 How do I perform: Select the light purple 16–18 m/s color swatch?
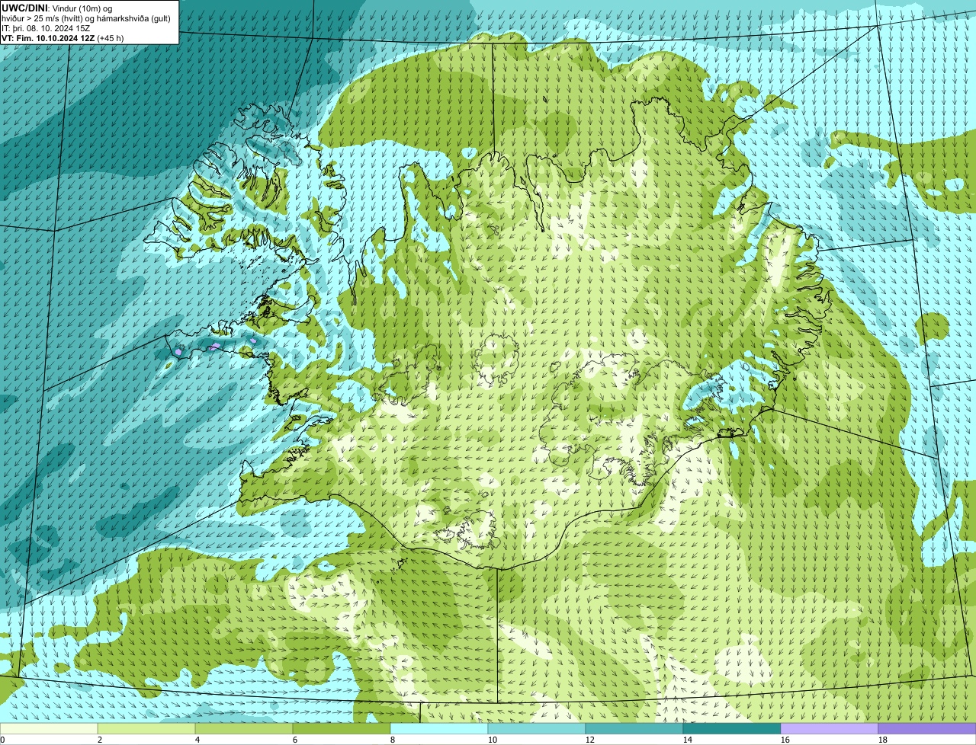pyautogui.click(x=830, y=728)
